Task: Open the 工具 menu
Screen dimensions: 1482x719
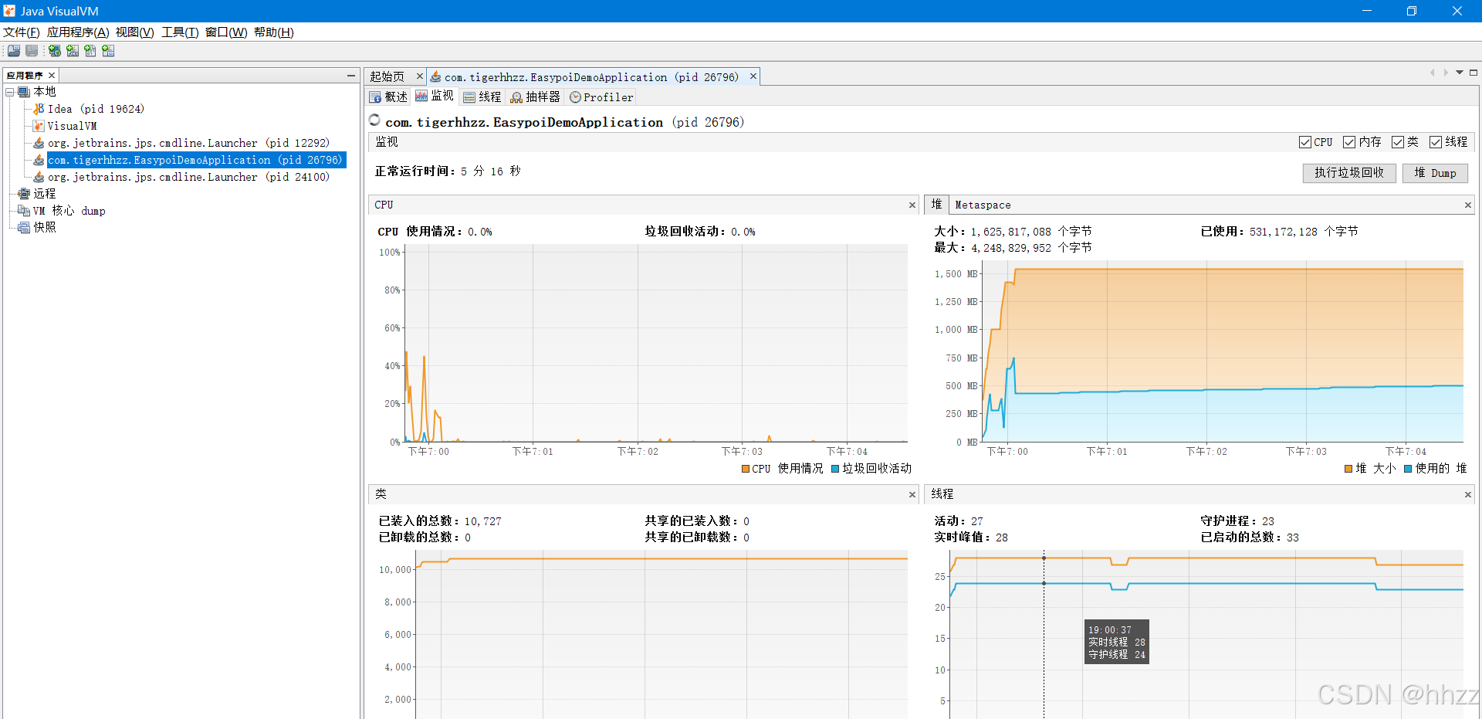Action: click(180, 32)
